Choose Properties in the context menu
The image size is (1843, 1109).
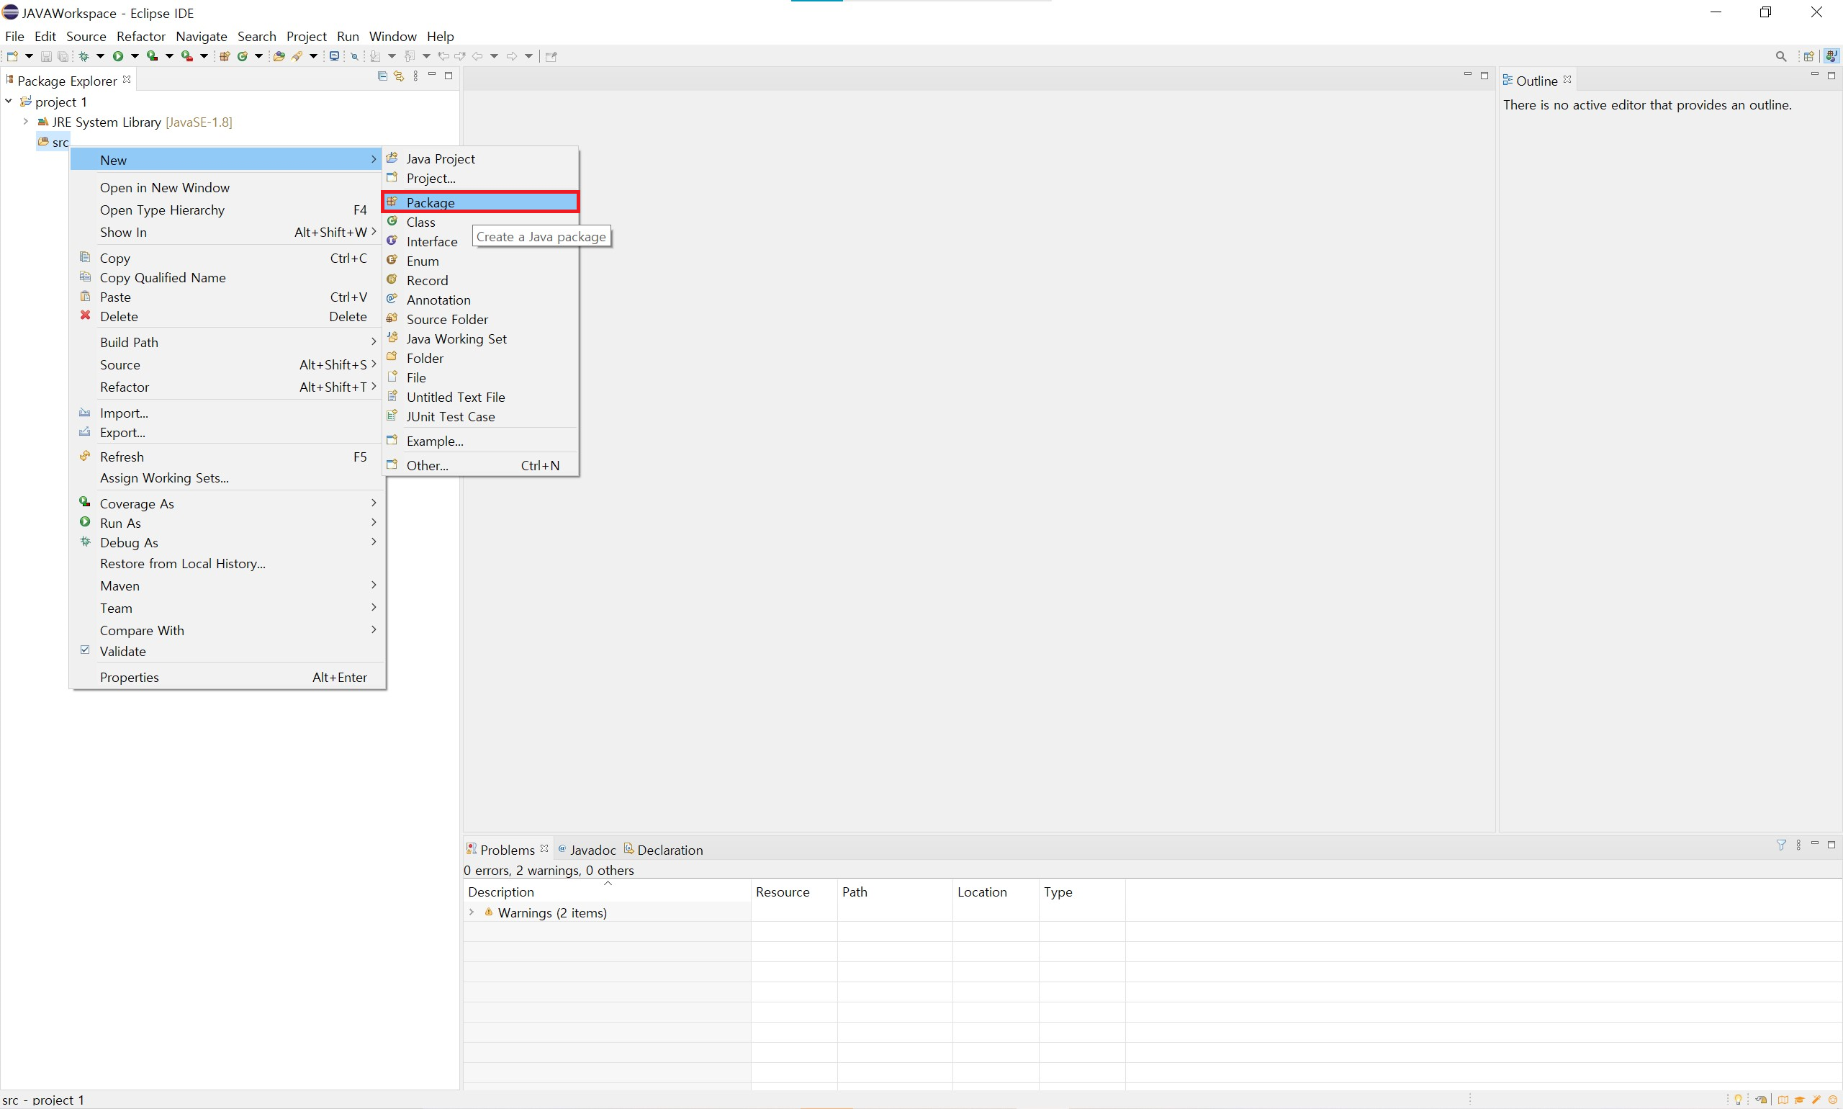tap(130, 677)
